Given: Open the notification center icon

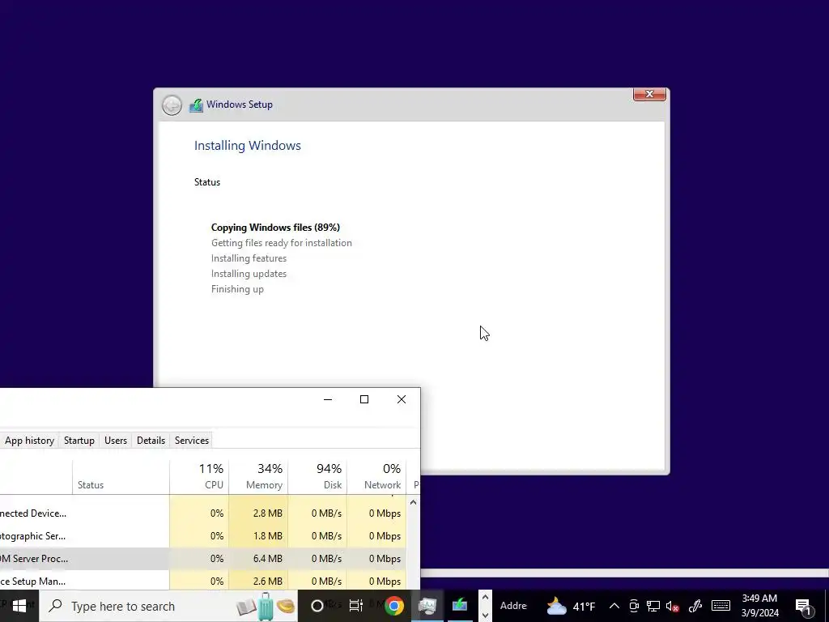Looking at the screenshot, I should click(803, 606).
